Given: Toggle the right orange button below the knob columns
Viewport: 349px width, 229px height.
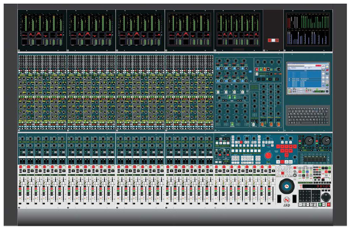Looking at the screenshot, I should pos(279,124).
